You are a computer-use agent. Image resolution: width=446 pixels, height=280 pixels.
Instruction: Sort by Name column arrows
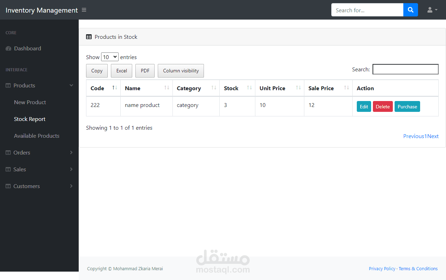[x=167, y=88]
